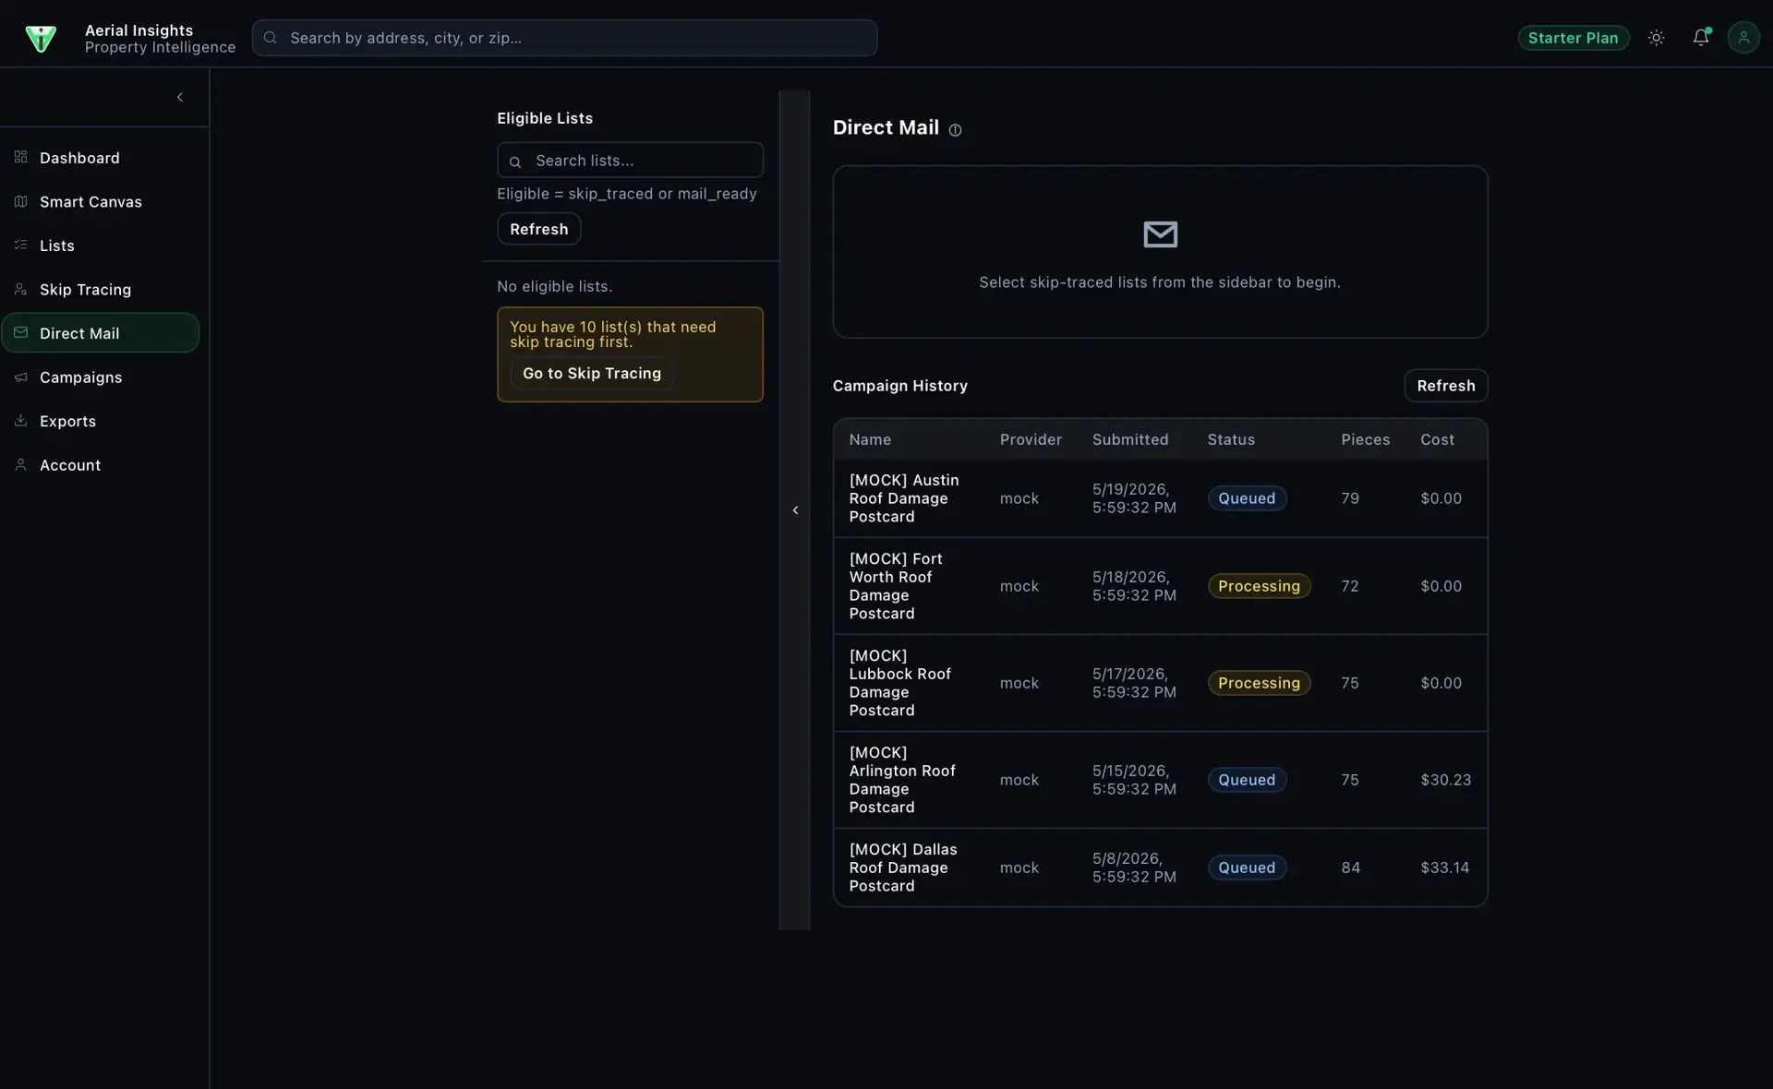
Task: Select the Austin Roof Damage Postcard row
Action: click(1160, 498)
